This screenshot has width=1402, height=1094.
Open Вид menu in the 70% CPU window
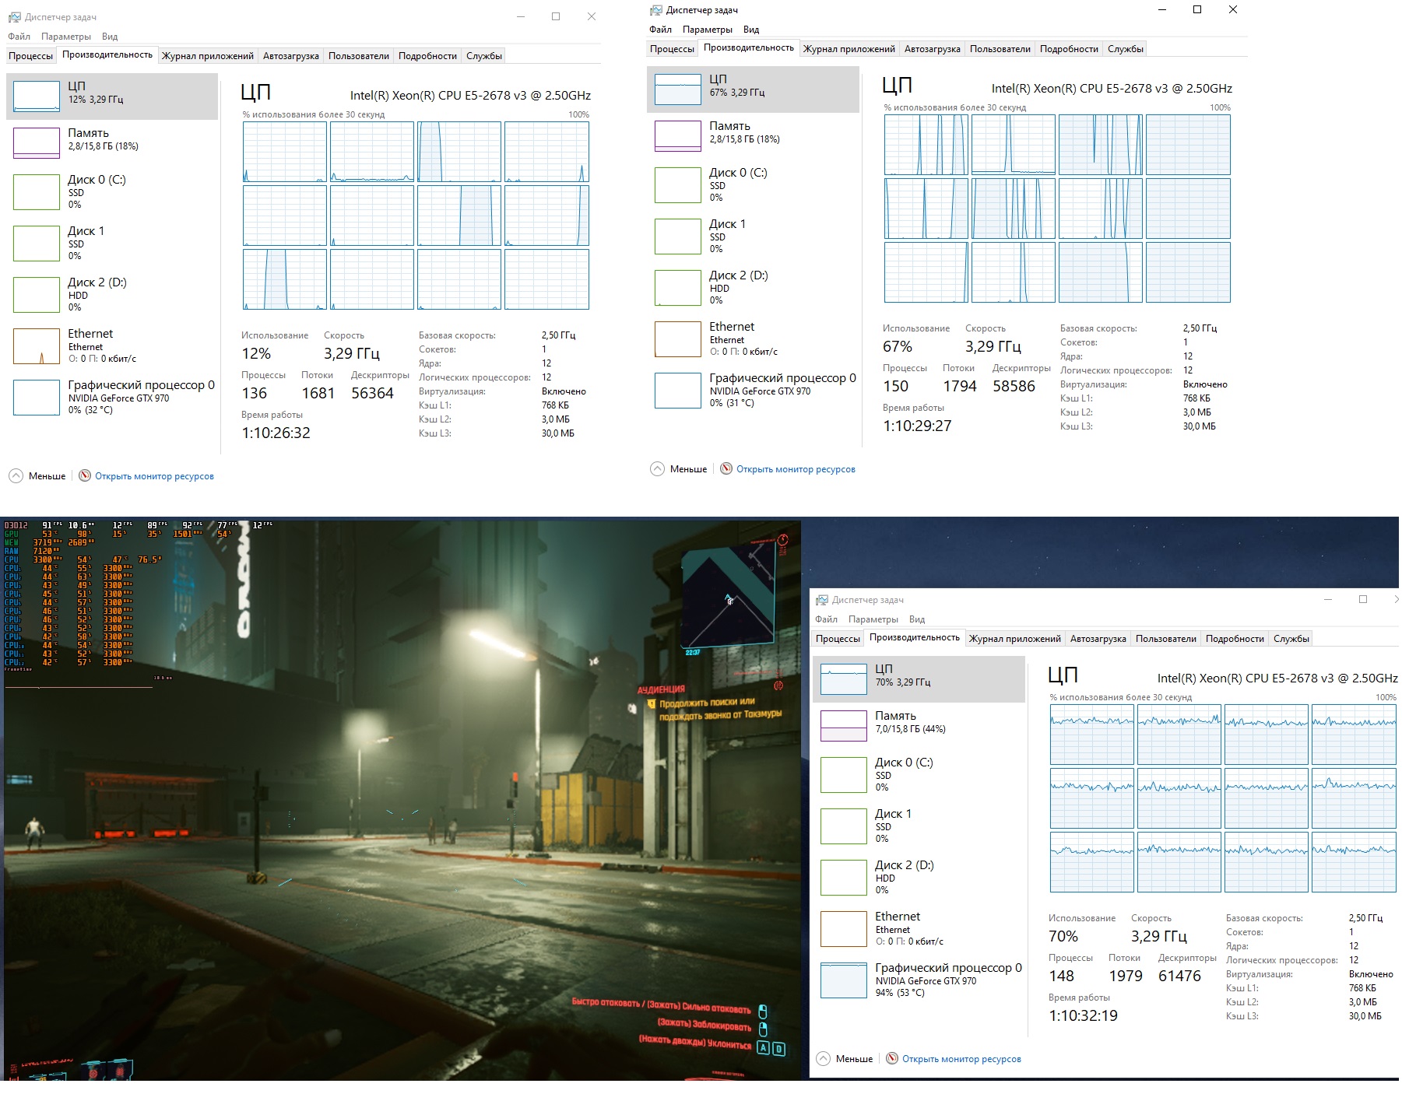click(x=917, y=619)
